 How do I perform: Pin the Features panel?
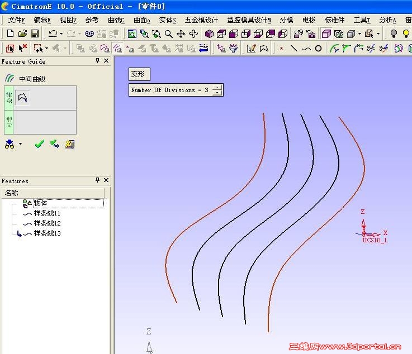97,180
